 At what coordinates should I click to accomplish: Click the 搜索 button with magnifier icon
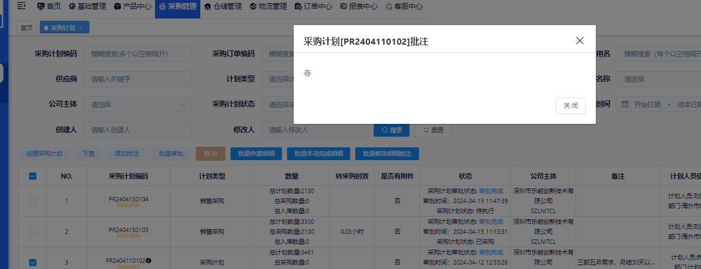[x=391, y=130]
